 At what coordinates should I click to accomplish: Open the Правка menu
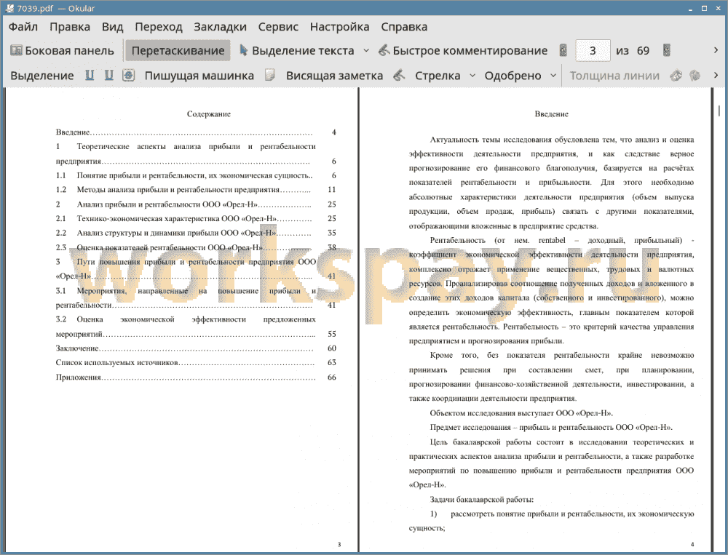[x=70, y=27]
